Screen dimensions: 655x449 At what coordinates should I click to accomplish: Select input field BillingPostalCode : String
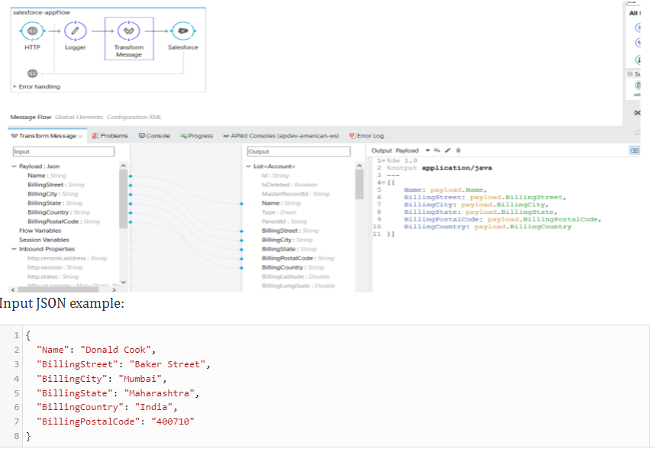[x=64, y=221]
